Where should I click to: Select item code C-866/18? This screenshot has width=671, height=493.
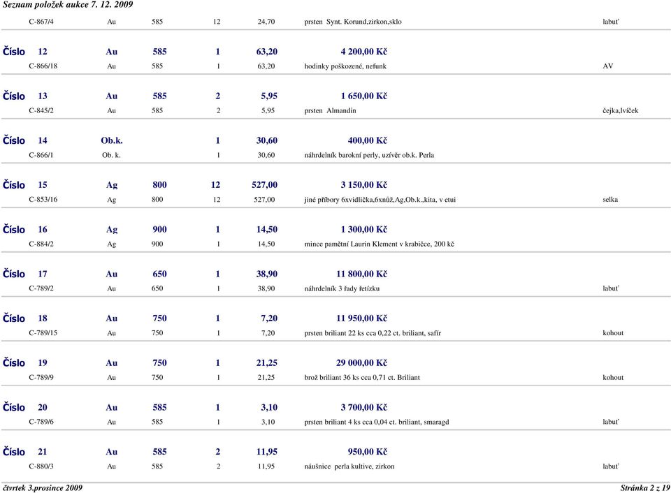[x=43, y=66]
